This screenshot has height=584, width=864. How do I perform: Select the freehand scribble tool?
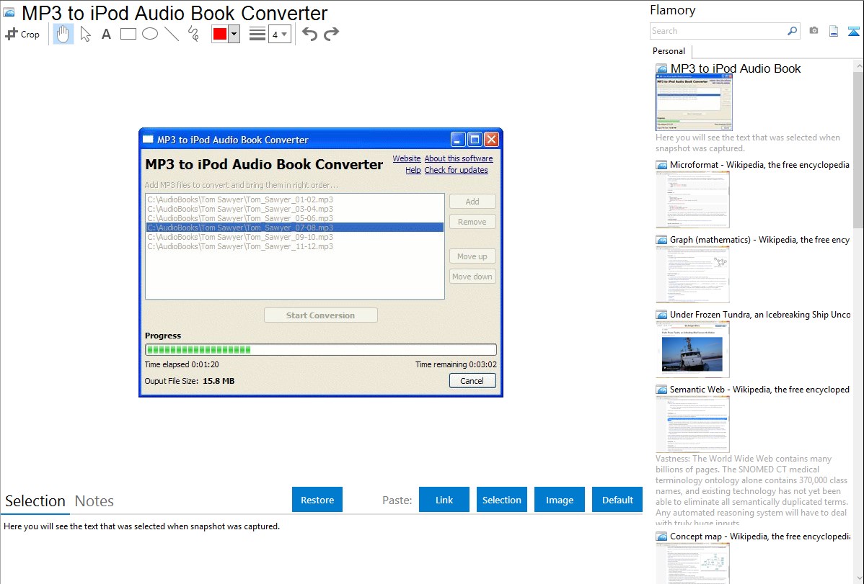(x=193, y=34)
